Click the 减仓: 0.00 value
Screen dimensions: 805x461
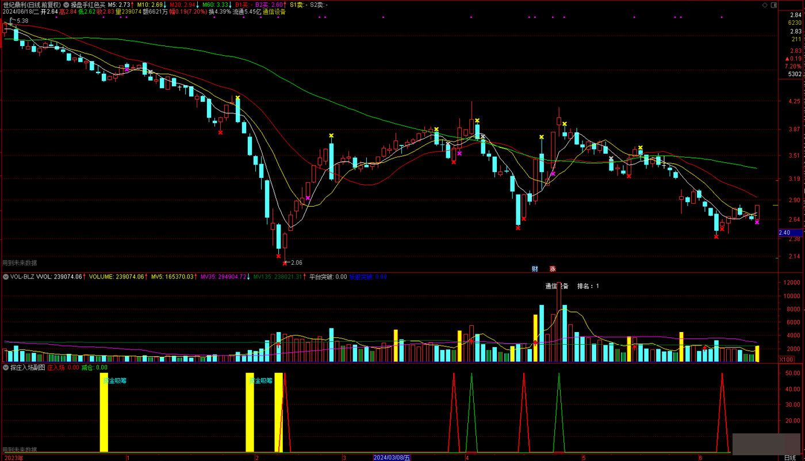click(94, 367)
